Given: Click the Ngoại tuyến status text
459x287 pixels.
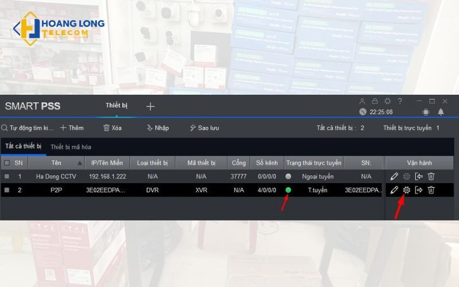Looking at the screenshot, I should coord(318,177).
